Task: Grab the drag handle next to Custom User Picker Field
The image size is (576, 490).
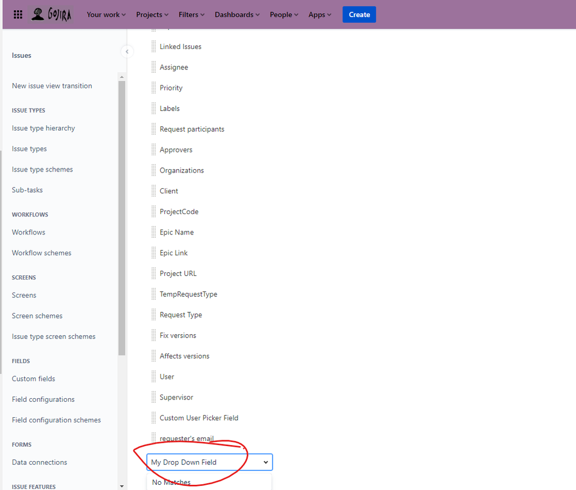Action: [x=153, y=418]
